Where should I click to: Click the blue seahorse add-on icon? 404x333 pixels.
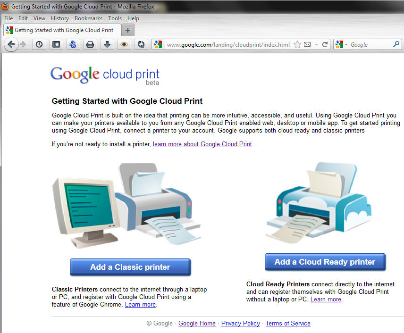click(x=73, y=44)
